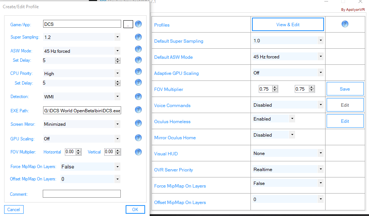Expand Default Super Sampling dropdown

pyautogui.click(x=321, y=40)
